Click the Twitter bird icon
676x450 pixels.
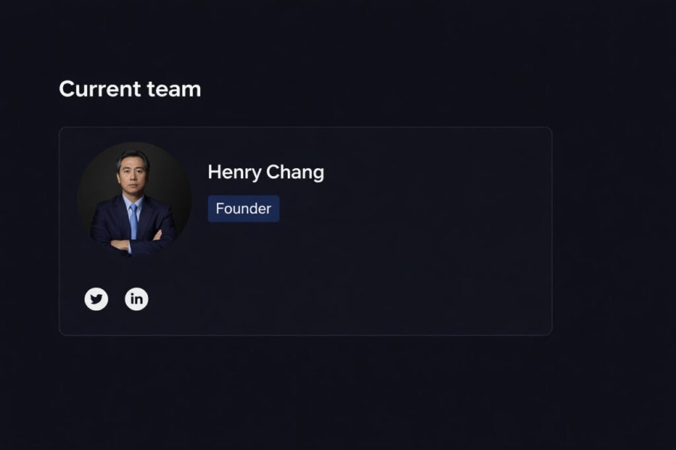click(96, 299)
